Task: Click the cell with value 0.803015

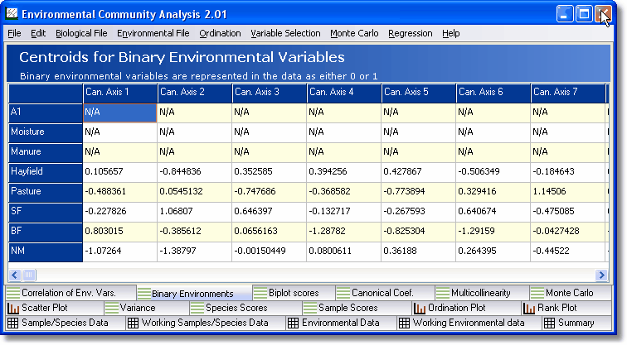Action: (120, 232)
